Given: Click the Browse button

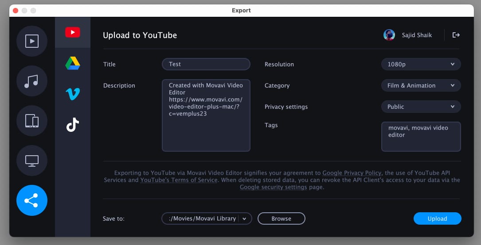Looking at the screenshot, I should pos(282,219).
